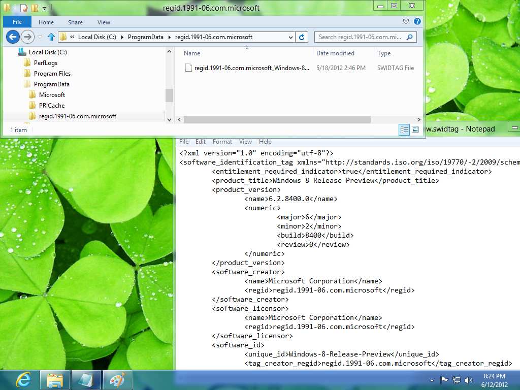Go forward with Explorer's Forward arrow
The image size is (520, 390).
27,37
